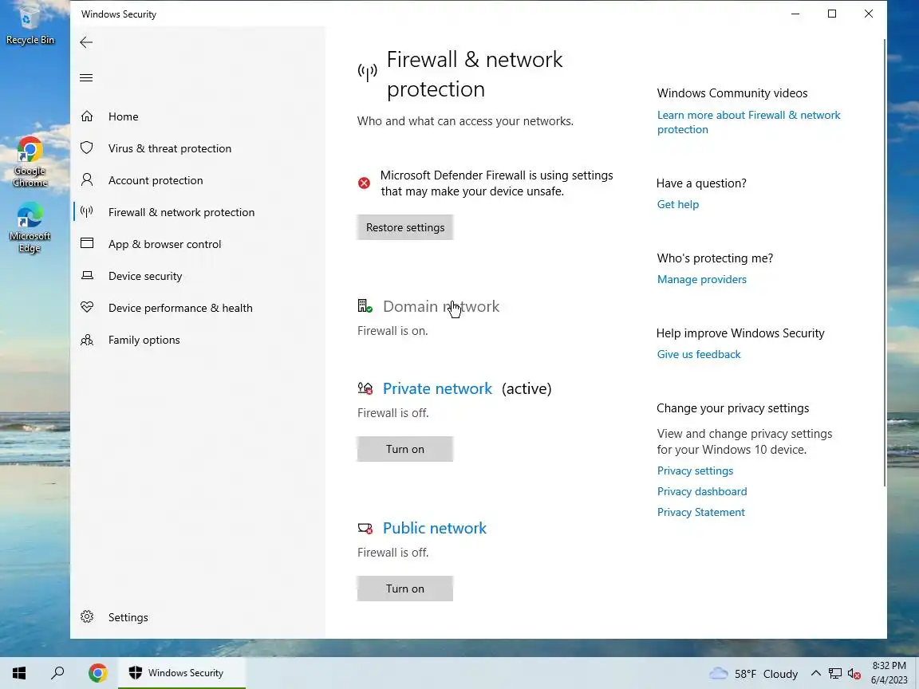Click the muted volume tray icon
The height and width of the screenshot is (689, 919).
854,674
